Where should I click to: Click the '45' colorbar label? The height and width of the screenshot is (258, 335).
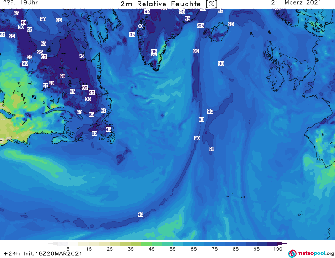tap(151, 248)
